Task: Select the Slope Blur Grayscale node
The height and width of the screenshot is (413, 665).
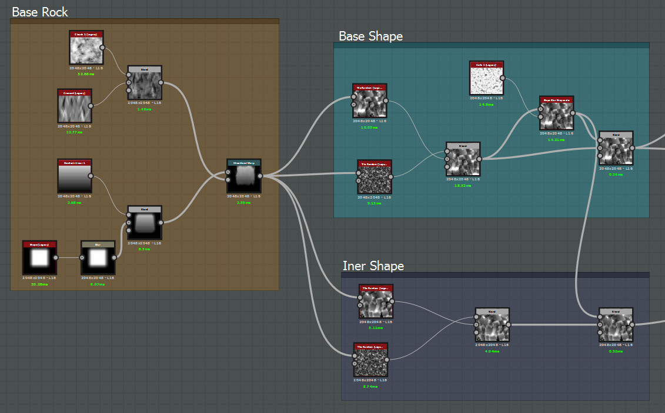Action: [556, 116]
